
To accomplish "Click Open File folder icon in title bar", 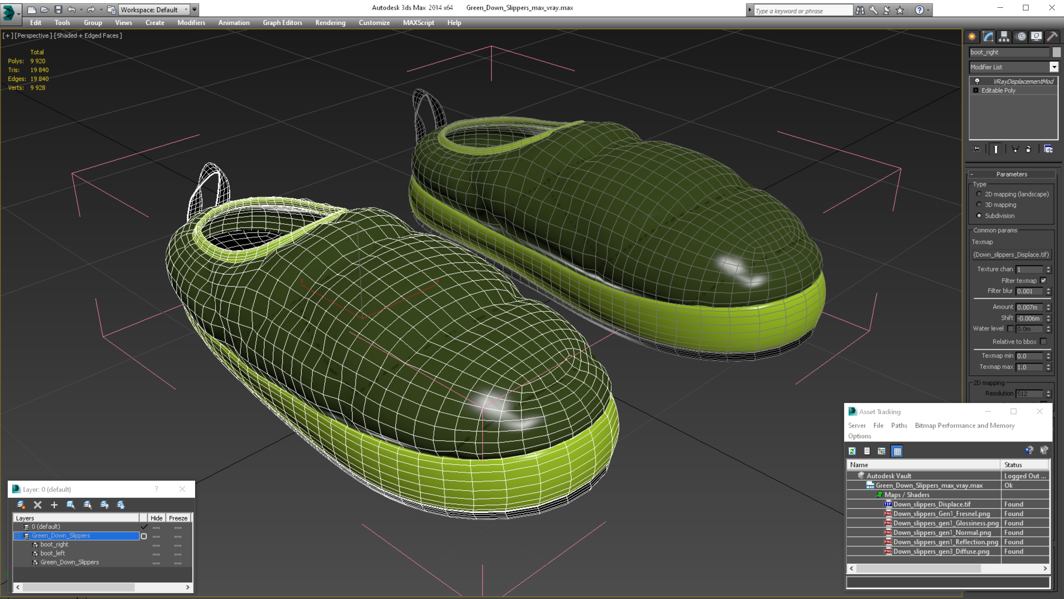I will point(45,10).
